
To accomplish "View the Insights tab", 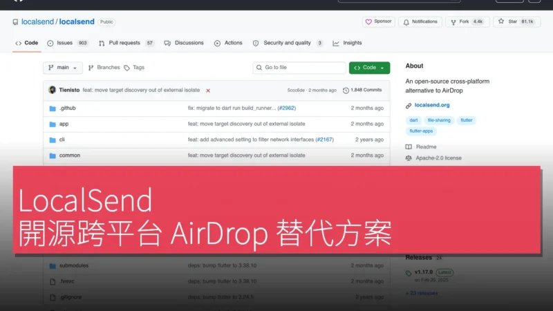I will click(347, 43).
